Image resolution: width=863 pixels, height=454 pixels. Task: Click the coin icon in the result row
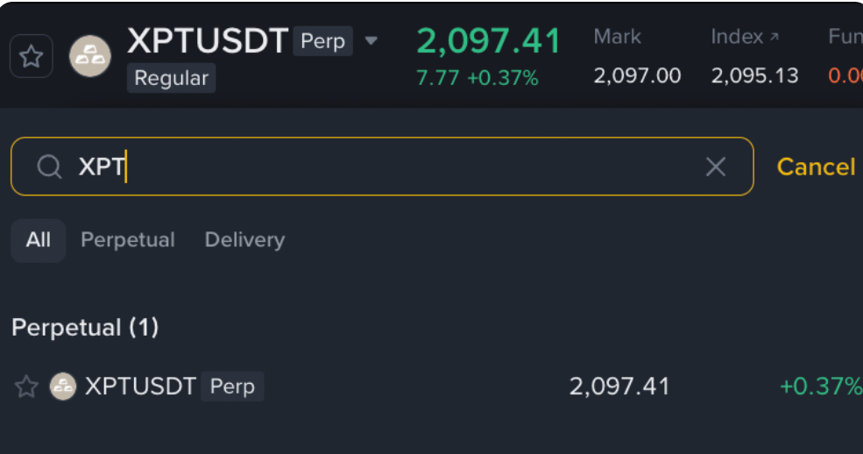tap(63, 387)
